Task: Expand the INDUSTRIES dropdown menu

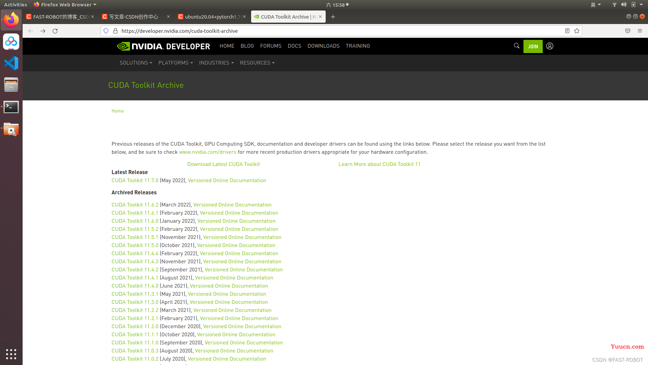Action: click(x=216, y=63)
